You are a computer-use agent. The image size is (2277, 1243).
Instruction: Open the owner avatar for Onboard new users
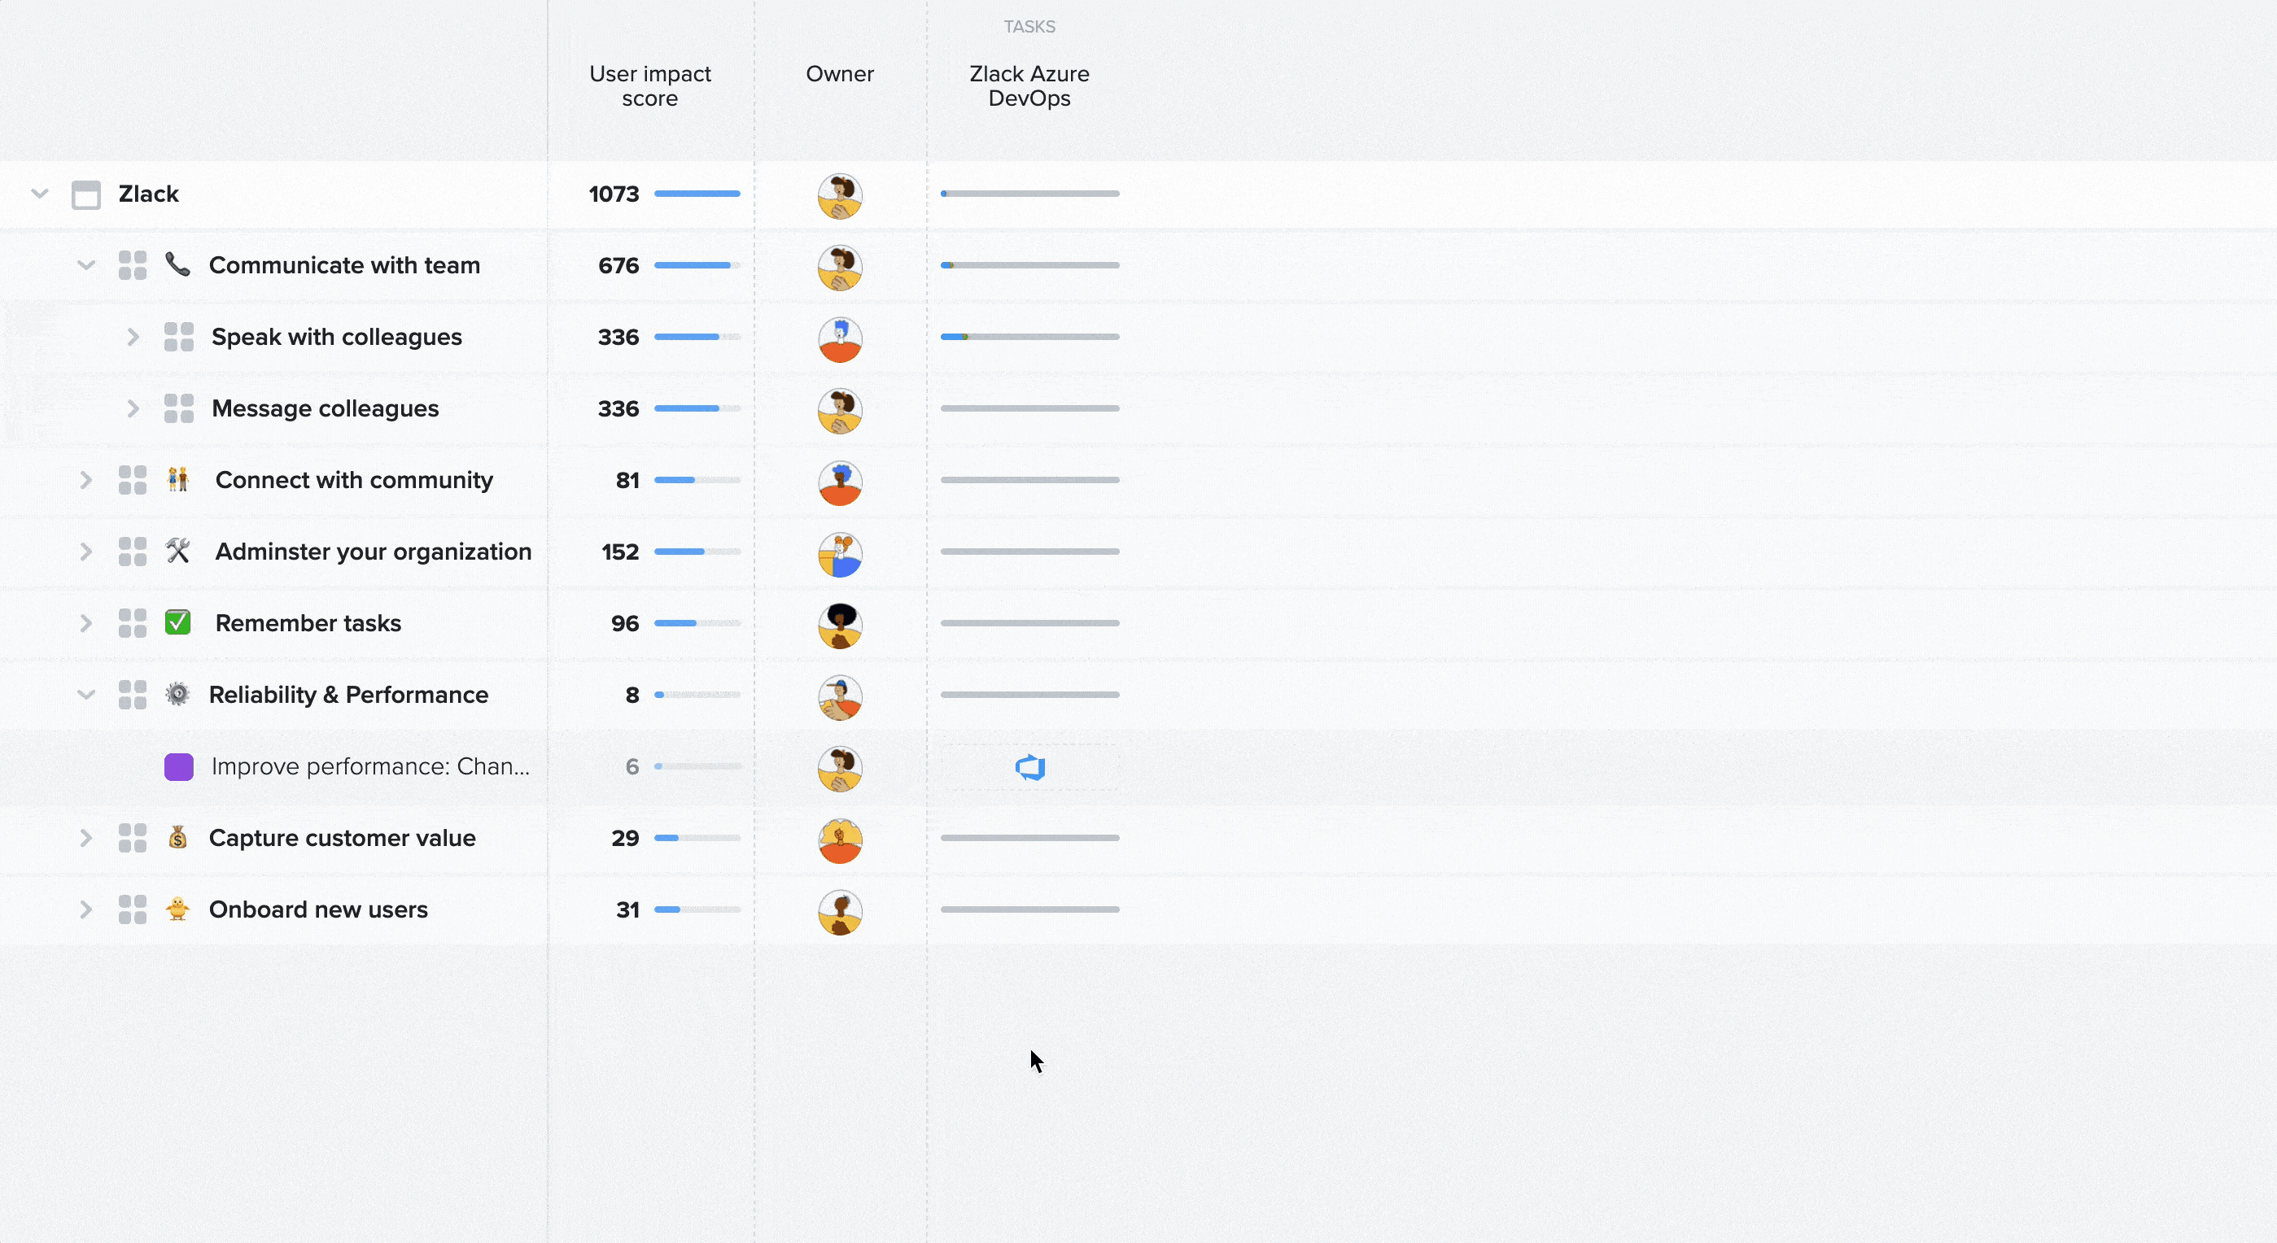[x=840, y=912]
